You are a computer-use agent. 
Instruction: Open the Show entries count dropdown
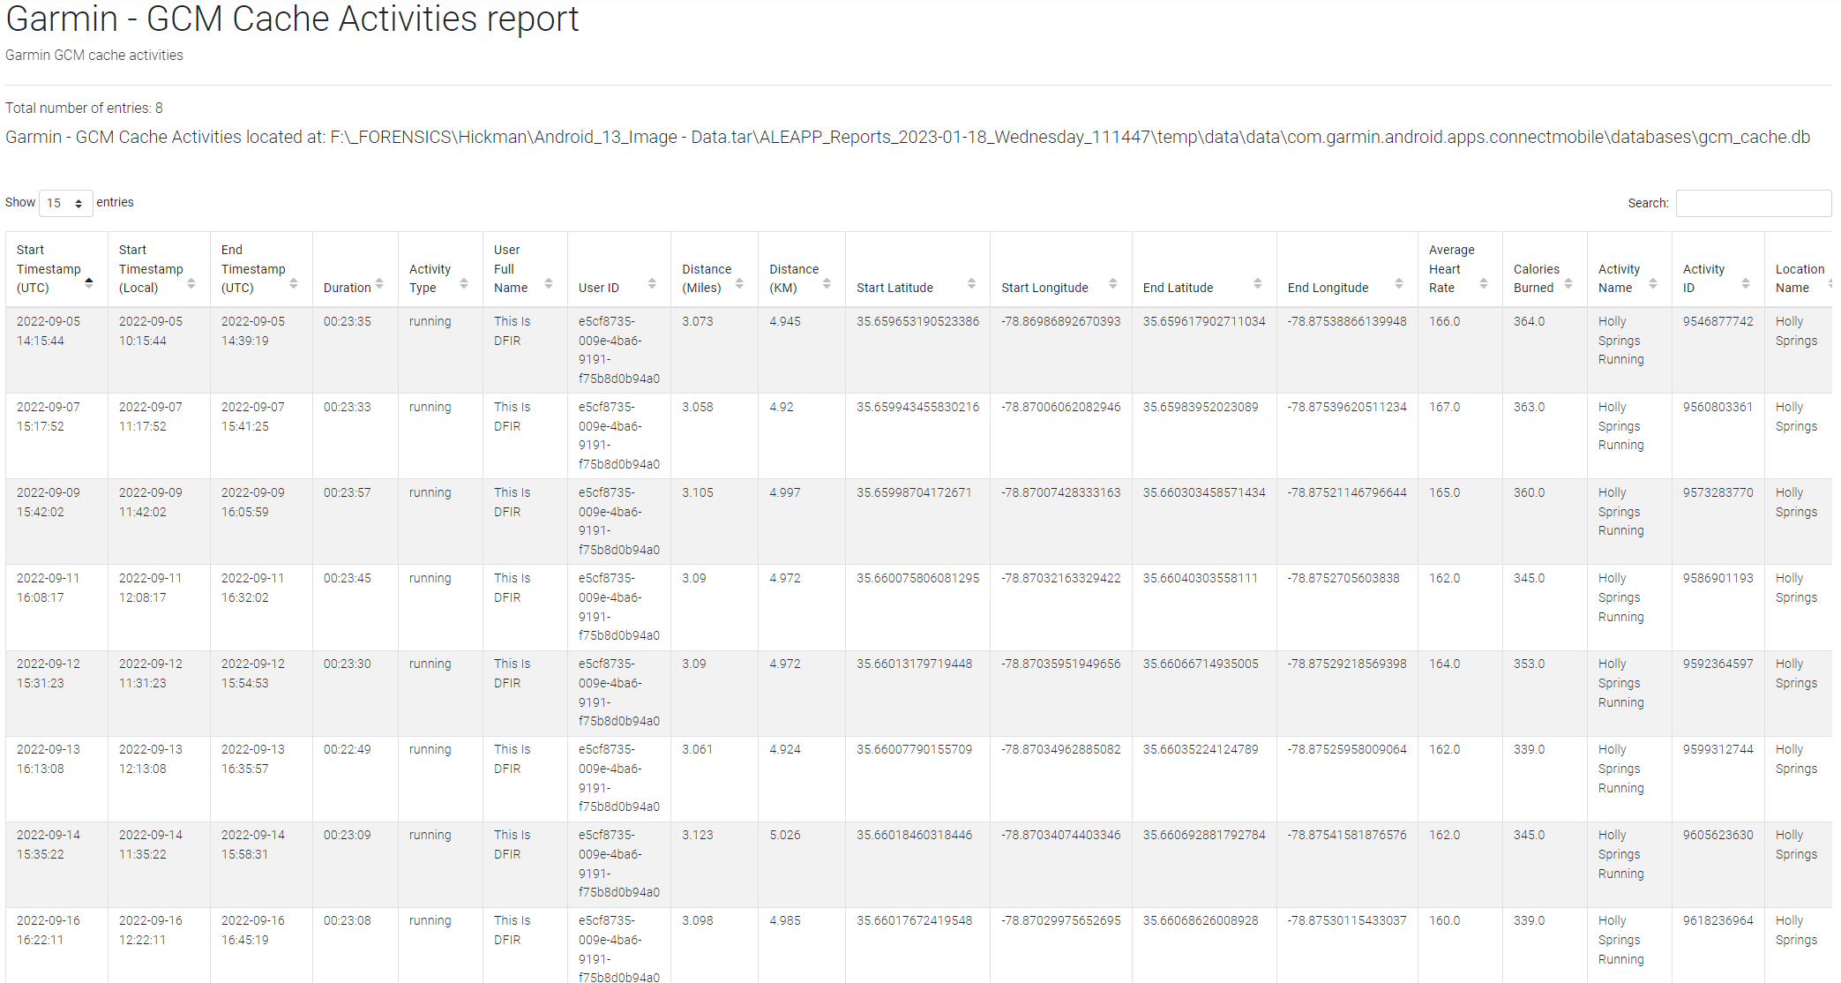point(65,203)
